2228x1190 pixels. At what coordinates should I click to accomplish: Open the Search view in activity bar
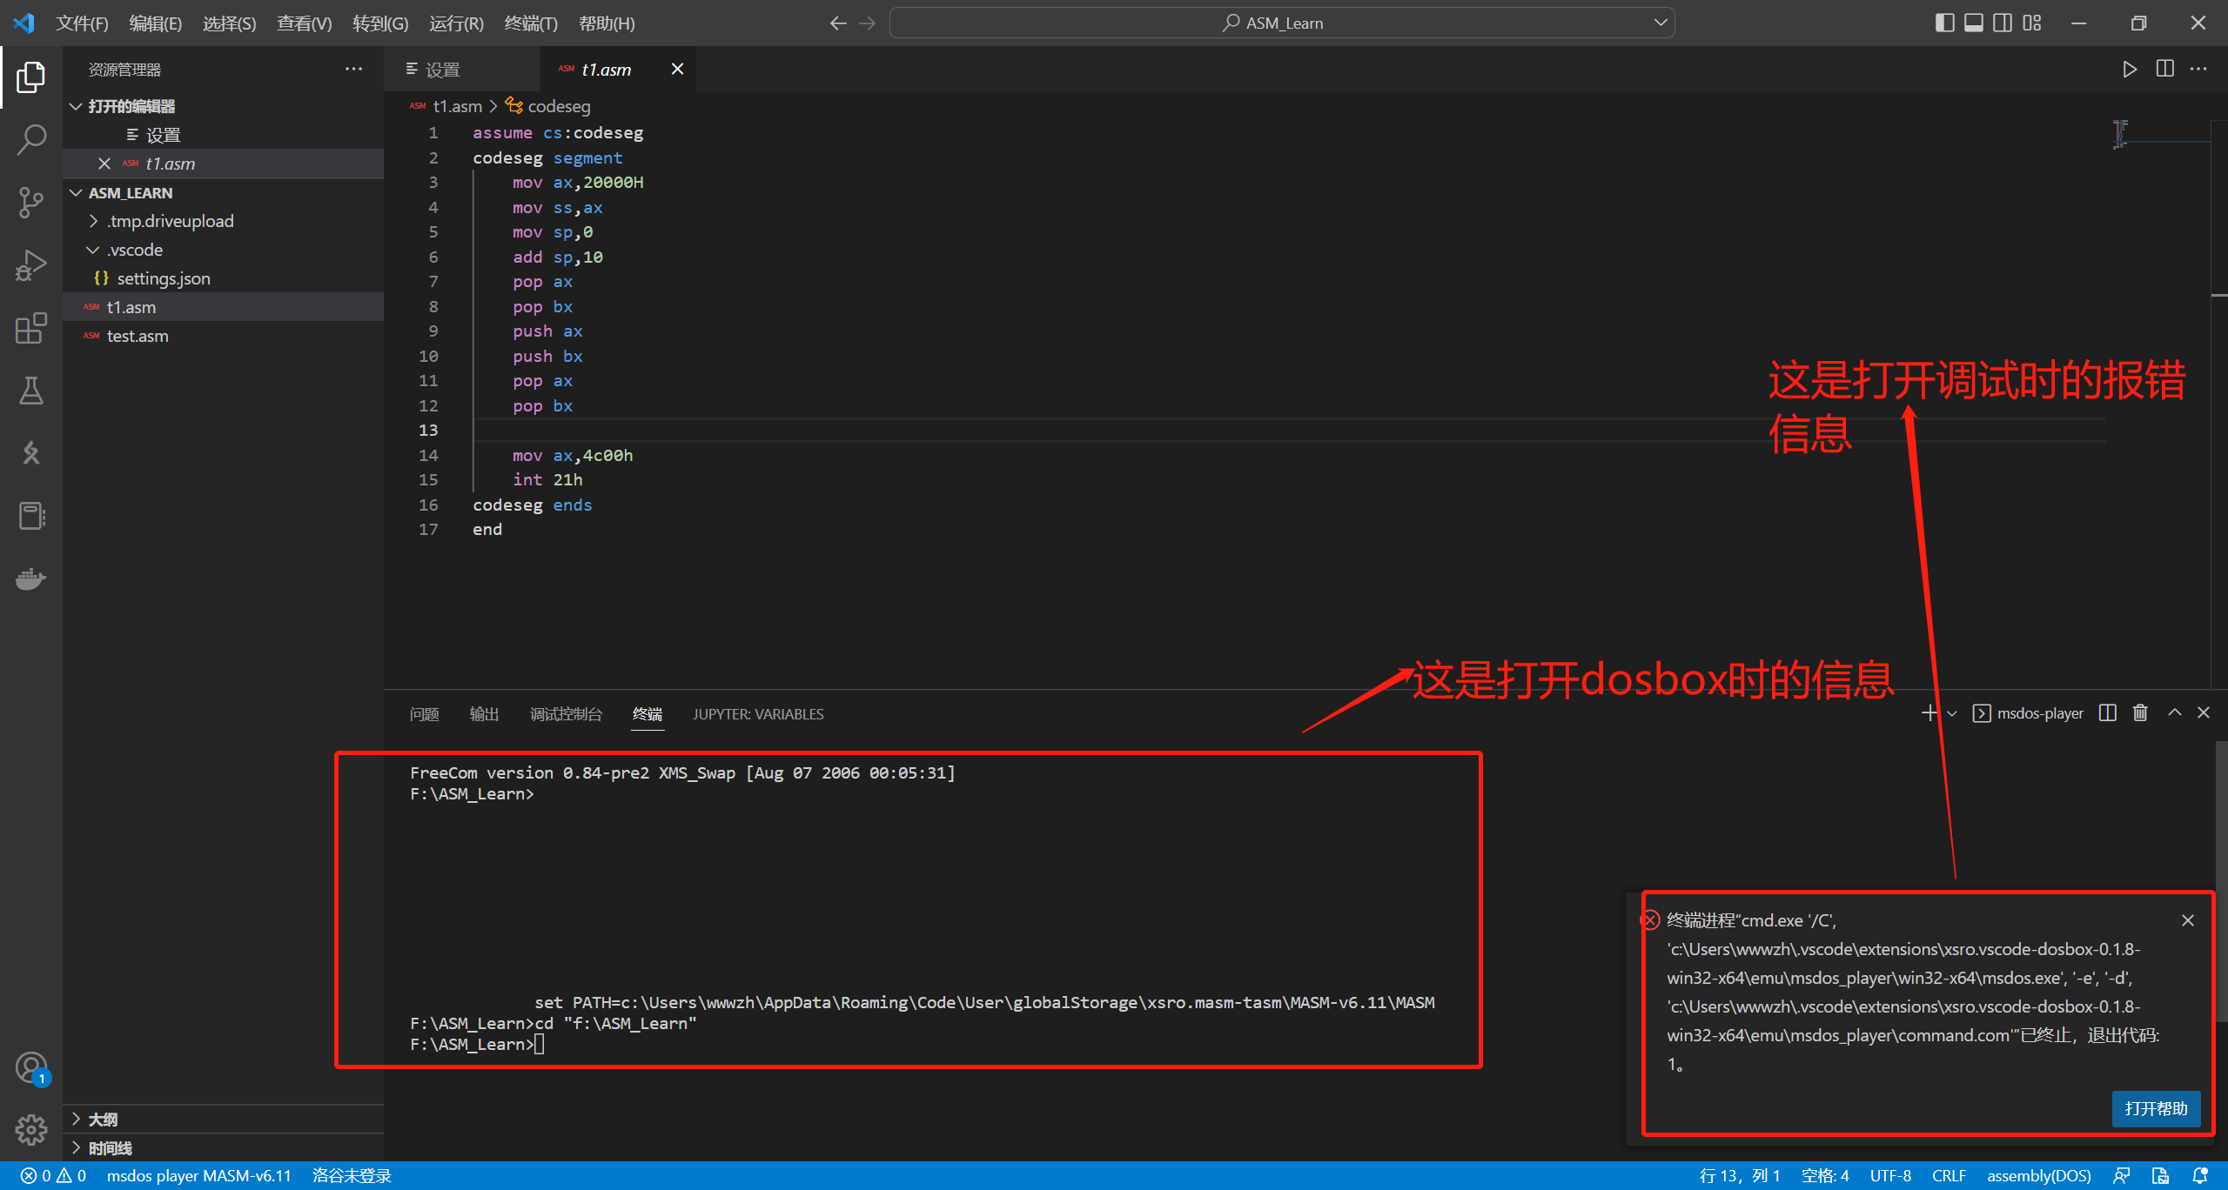[x=31, y=139]
